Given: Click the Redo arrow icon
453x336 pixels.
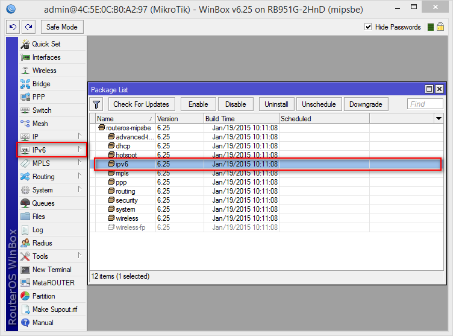Looking at the screenshot, I should pyautogui.click(x=28, y=27).
